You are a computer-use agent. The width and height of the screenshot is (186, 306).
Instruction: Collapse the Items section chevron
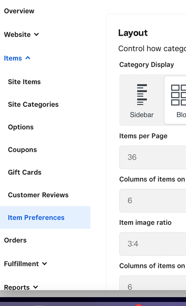tap(28, 58)
